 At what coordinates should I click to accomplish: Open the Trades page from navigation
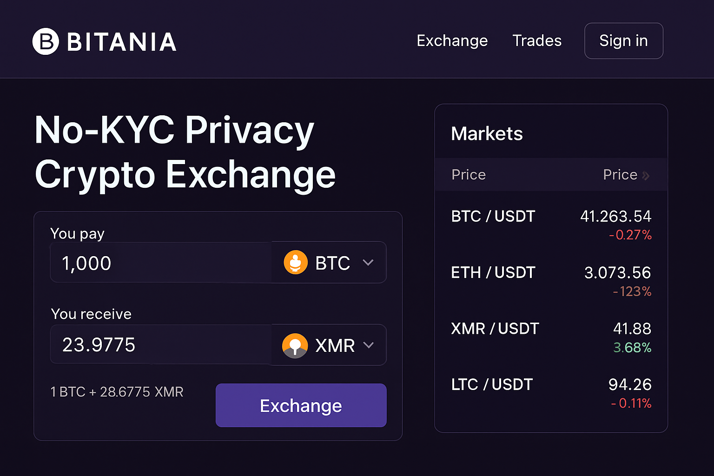tap(537, 41)
